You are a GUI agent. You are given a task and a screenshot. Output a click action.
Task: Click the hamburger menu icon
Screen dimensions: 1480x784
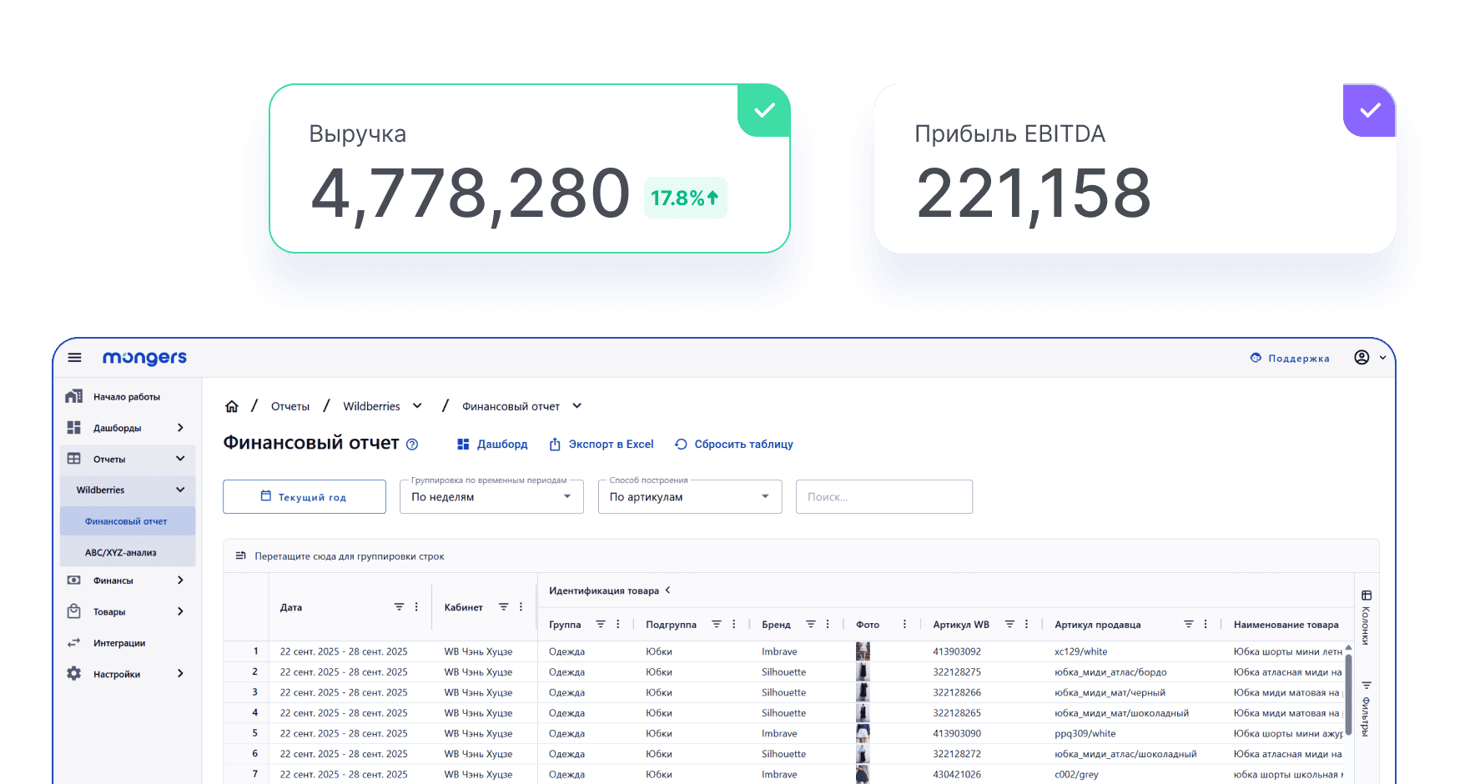[x=74, y=358]
